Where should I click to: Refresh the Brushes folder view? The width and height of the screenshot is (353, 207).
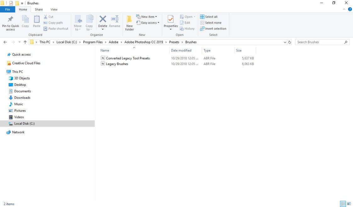pos(289,42)
